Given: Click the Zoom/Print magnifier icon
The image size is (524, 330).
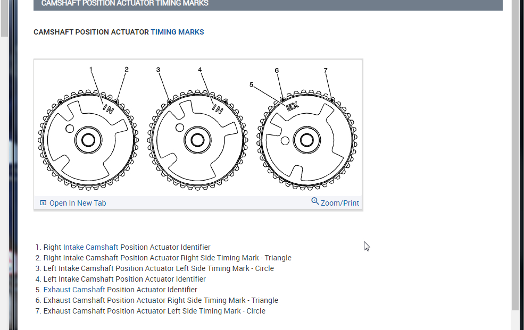Looking at the screenshot, I should pos(315,201).
